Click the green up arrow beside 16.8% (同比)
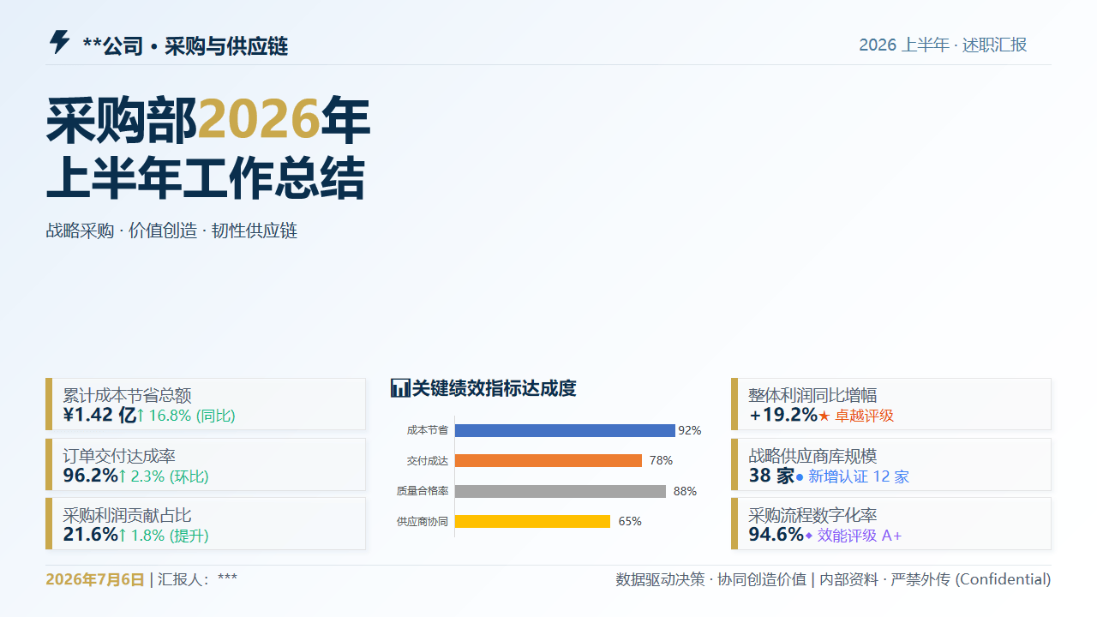 click(x=141, y=416)
